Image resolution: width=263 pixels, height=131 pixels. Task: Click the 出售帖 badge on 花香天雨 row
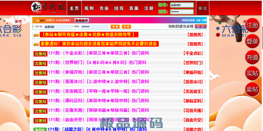pyautogui.click(x=40, y=111)
